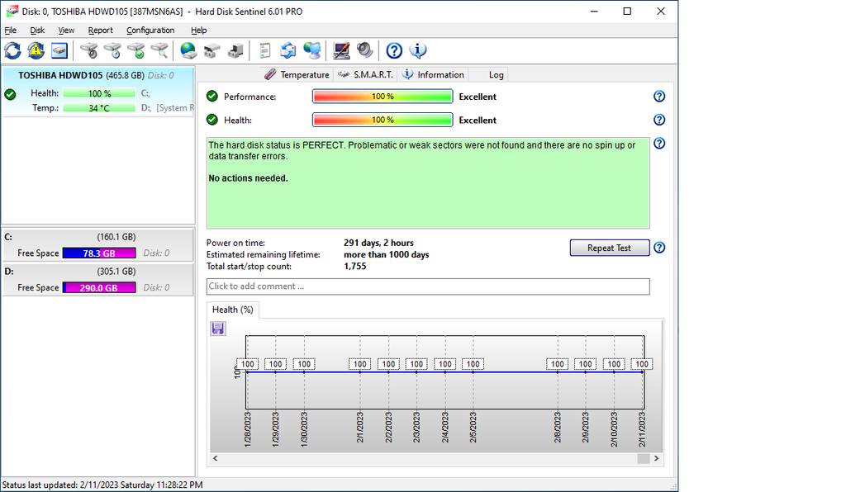The width and height of the screenshot is (846, 492).
Task: Open the View menu
Action: [x=66, y=31]
